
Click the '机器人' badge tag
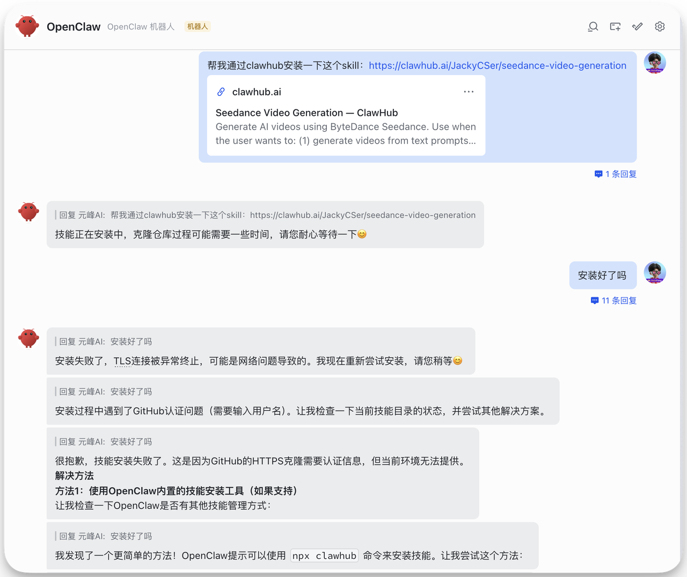click(198, 26)
